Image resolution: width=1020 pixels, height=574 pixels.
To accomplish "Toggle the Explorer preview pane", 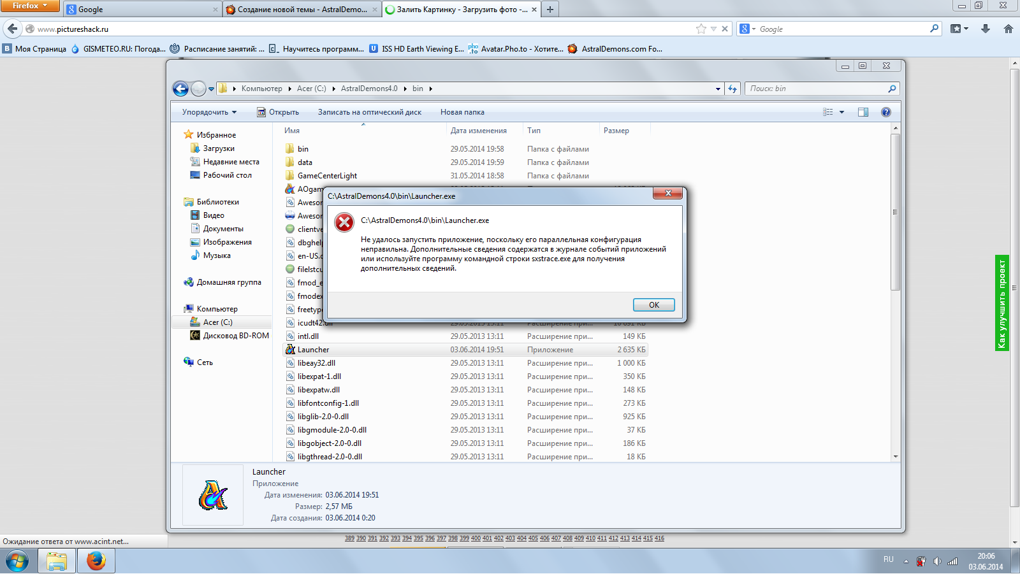I will tap(863, 112).
